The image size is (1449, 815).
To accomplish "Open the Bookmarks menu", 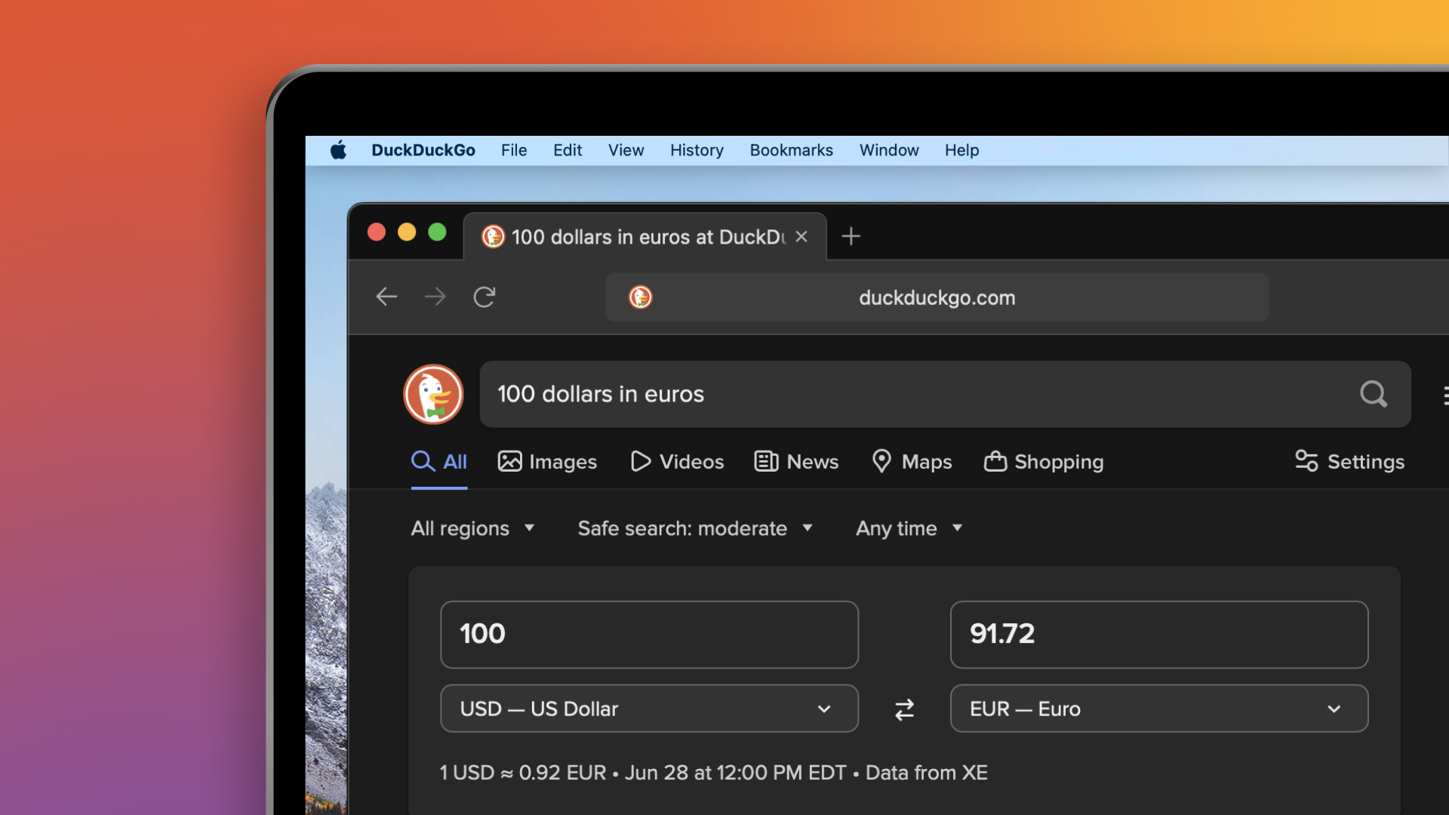I will [x=792, y=150].
